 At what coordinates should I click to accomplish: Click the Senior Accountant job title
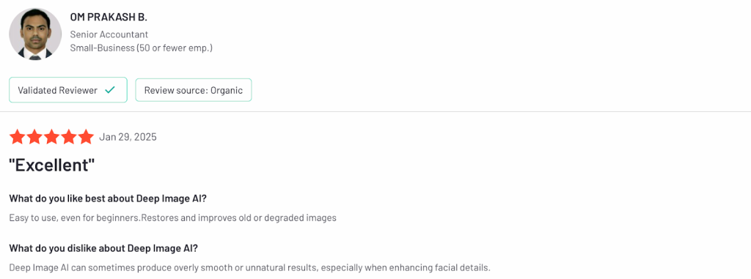click(109, 34)
